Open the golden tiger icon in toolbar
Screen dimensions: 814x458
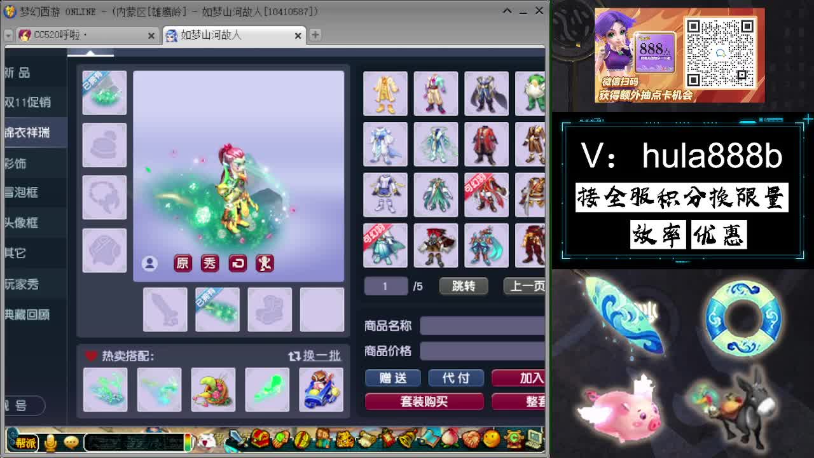click(x=344, y=438)
